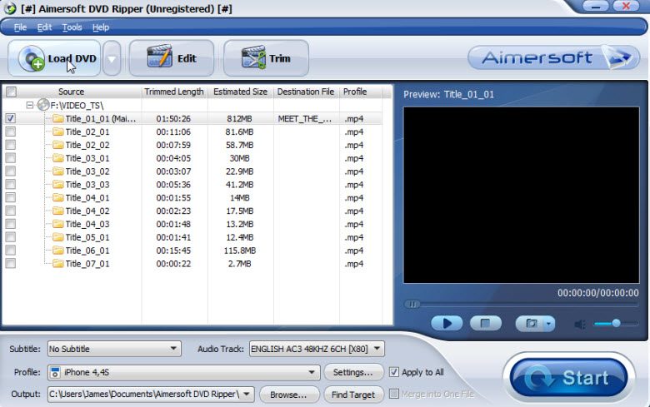650x407 pixels.
Task: Check the Title_07_01 checkbox
Action: [10, 263]
